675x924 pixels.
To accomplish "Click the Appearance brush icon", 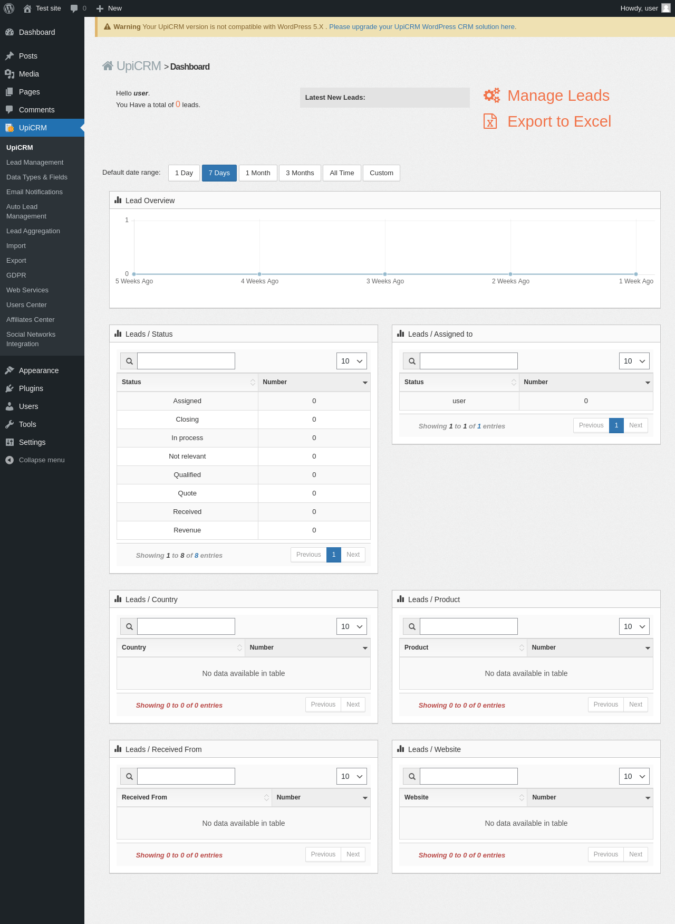I will 9,370.
